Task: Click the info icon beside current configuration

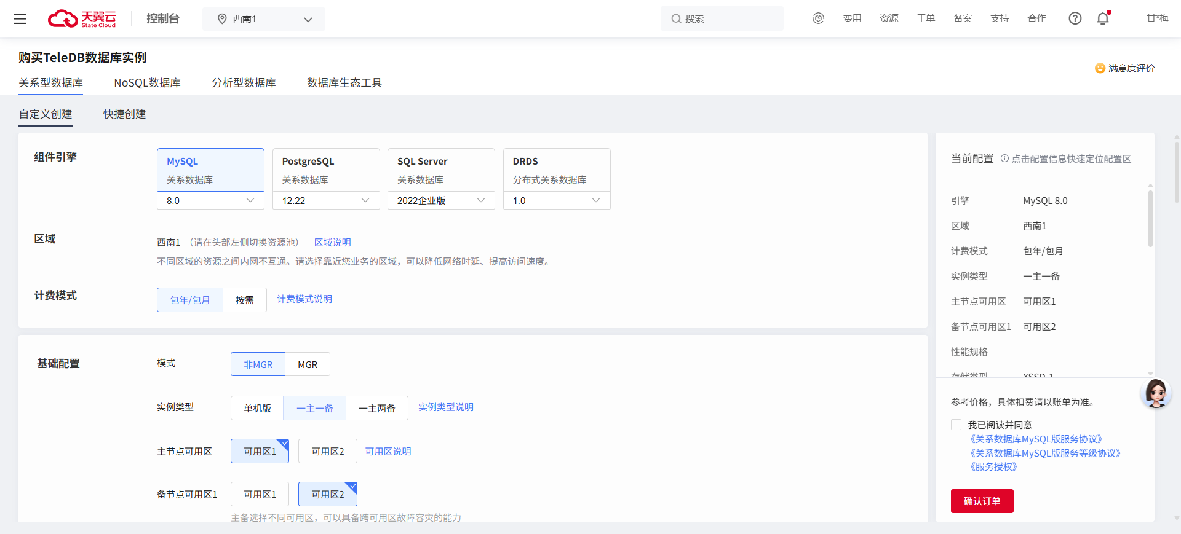Action: coord(1004,159)
